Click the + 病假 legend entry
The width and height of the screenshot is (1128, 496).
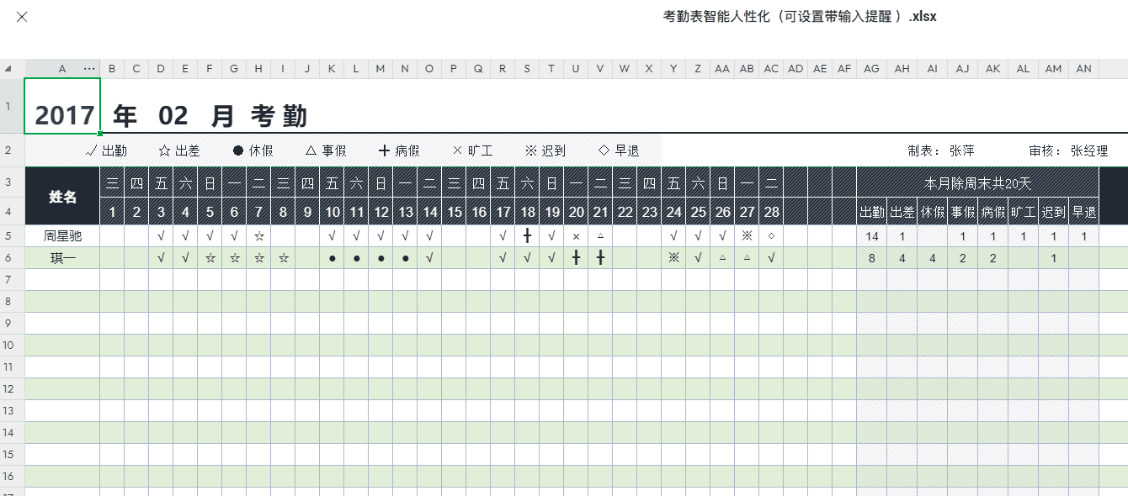coord(399,151)
